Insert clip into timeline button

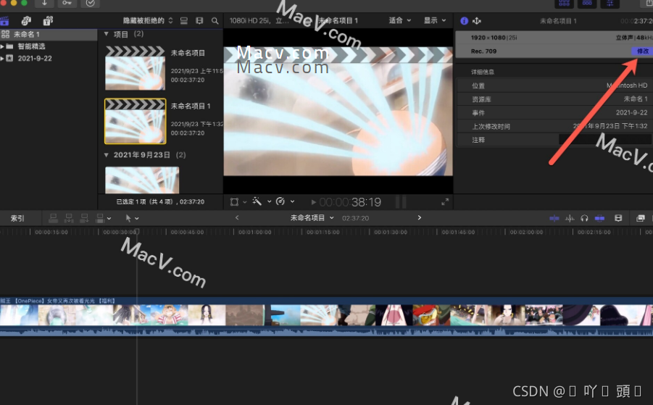point(69,217)
